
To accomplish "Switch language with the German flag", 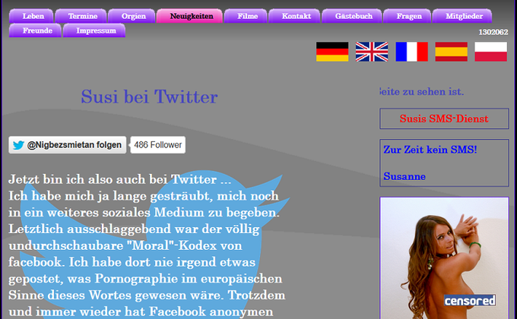I will coord(332,52).
